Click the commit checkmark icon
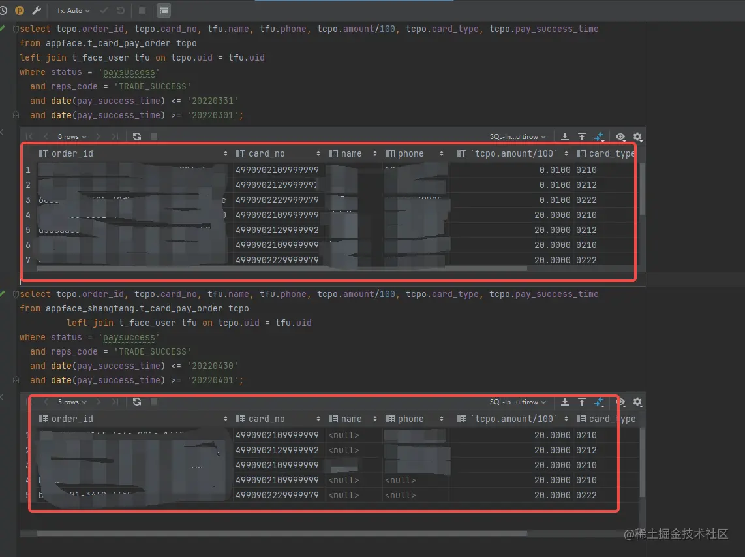 click(104, 10)
